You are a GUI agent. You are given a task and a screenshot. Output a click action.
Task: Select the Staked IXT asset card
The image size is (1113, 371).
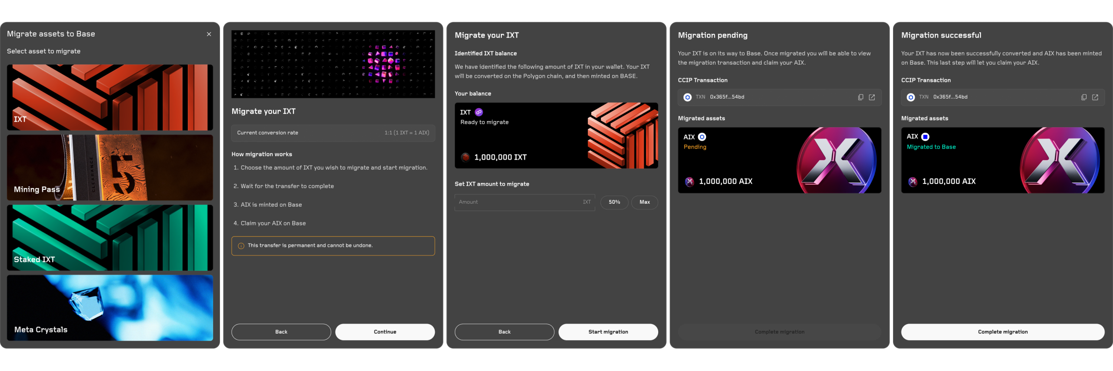coord(110,238)
